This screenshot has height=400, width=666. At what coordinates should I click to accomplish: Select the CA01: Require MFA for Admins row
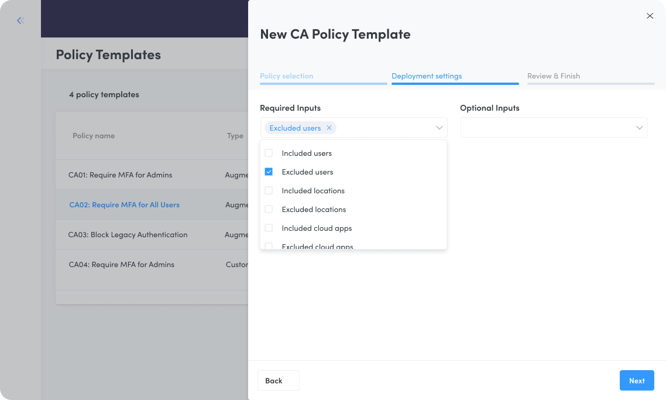pos(152,175)
